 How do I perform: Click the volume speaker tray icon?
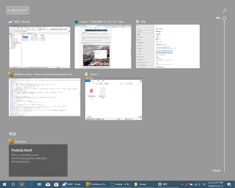200,184
